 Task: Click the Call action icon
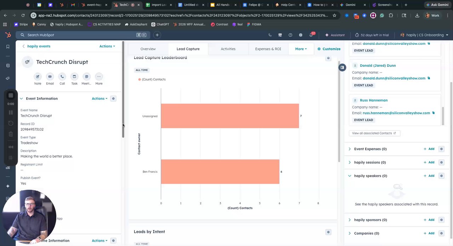tap(62, 76)
